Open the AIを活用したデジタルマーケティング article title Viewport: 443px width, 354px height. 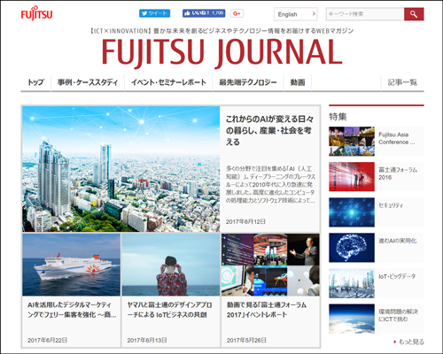tap(72, 310)
